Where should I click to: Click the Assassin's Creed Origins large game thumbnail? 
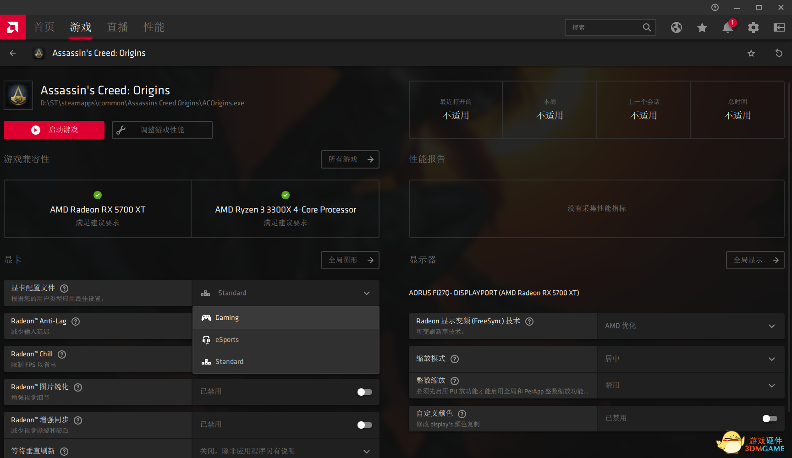pos(18,95)
